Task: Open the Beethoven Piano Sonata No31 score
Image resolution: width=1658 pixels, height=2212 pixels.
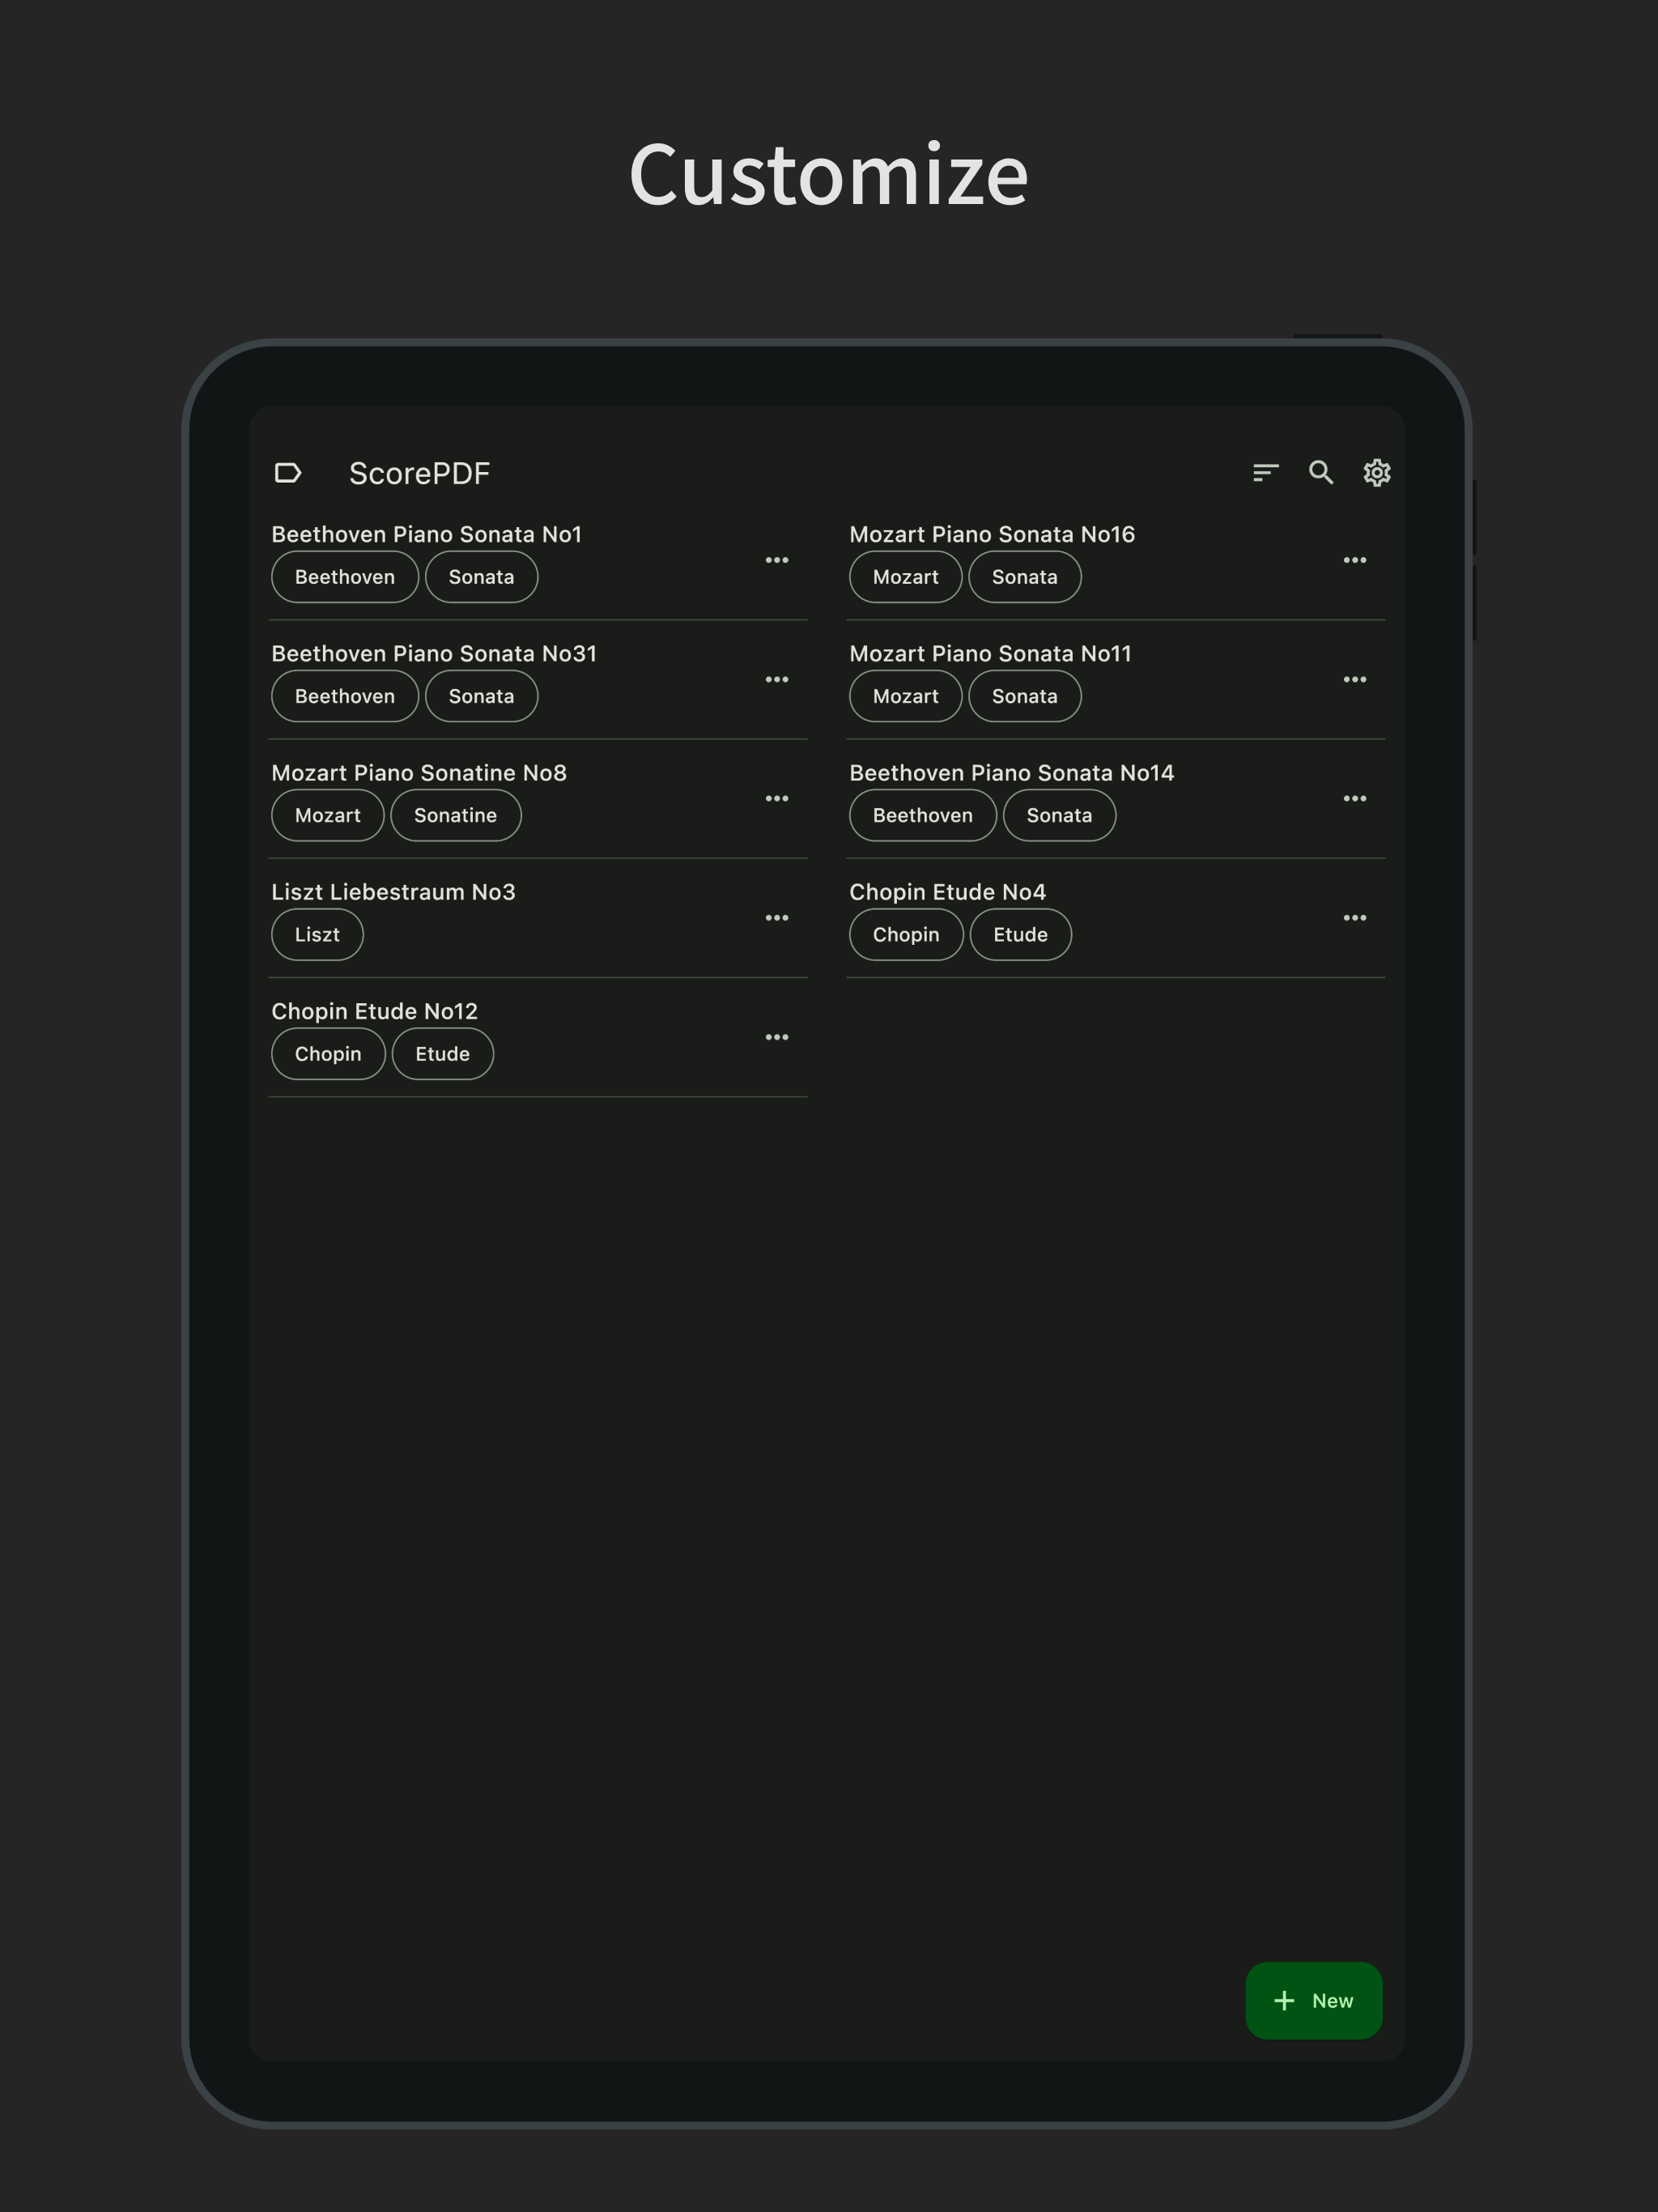Action: click(x=434, y=654)
